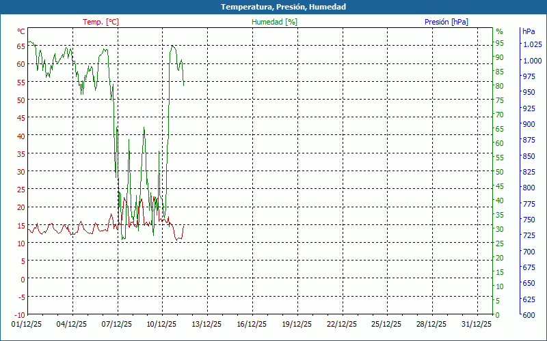Click the 01/12/25 date on the time axis
This screenshot has height=341, width=547.
[x=27, y=325]
